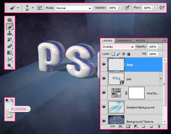The width and height of the screenshot is (171, 134).
Task: Toggle the Brush panel icon in options bar
Action: (40, 8)
